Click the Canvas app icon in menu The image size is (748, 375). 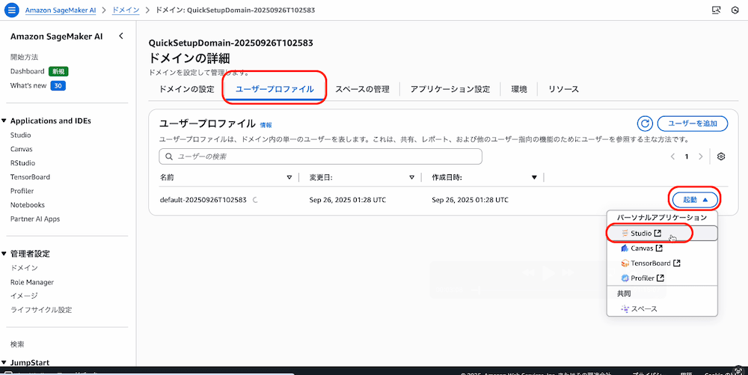click(x=625, y=249)
